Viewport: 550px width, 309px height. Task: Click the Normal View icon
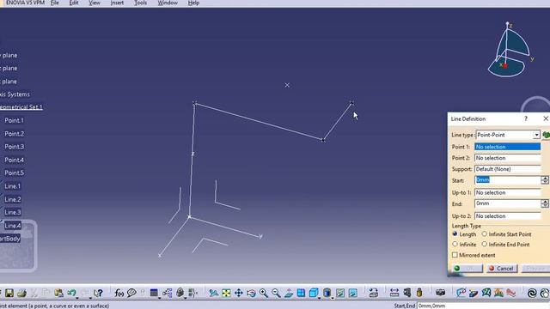pos(289,293)
